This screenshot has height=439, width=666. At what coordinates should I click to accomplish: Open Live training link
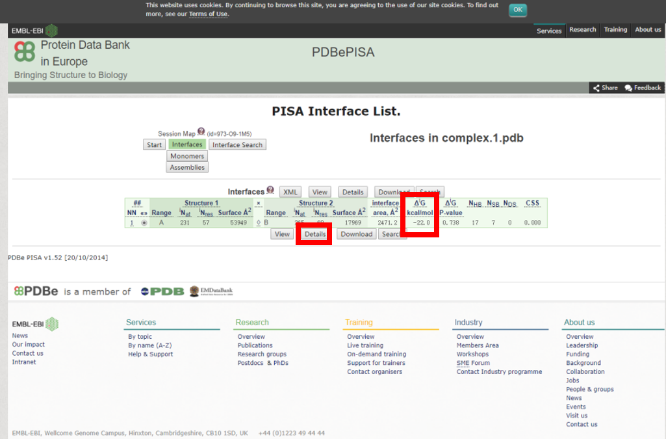(x=365, y=345)
